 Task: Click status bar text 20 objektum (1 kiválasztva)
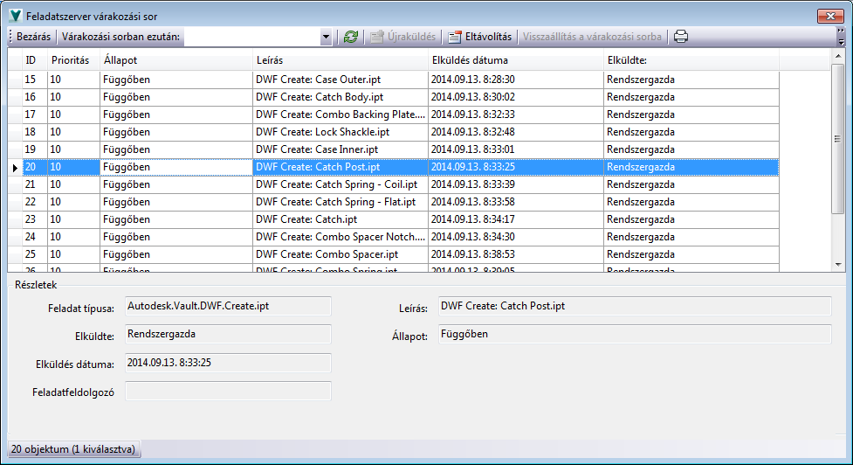(72, 449)
